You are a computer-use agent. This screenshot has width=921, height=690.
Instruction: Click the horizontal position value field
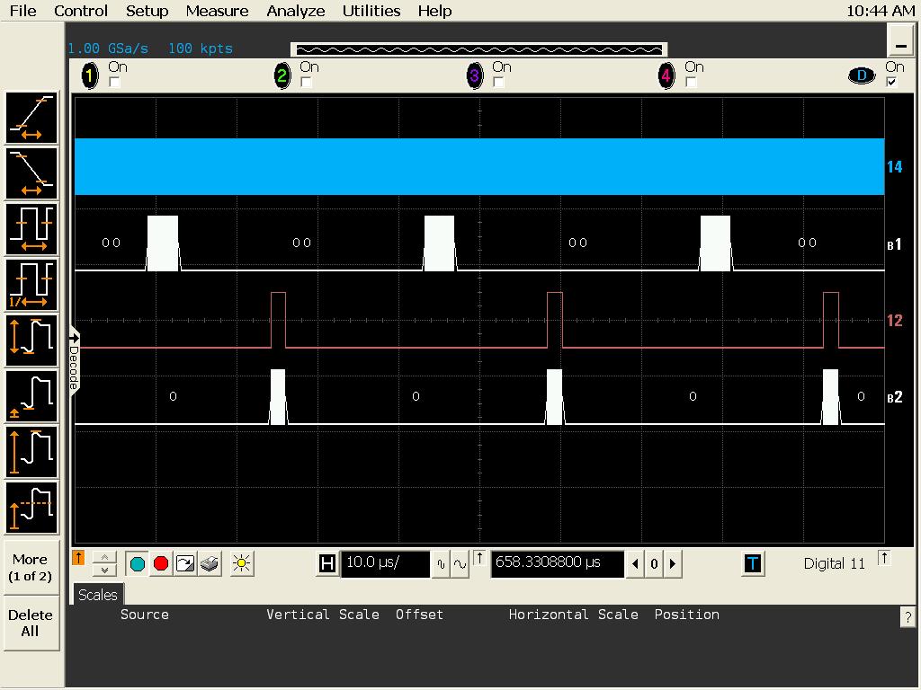557,563
